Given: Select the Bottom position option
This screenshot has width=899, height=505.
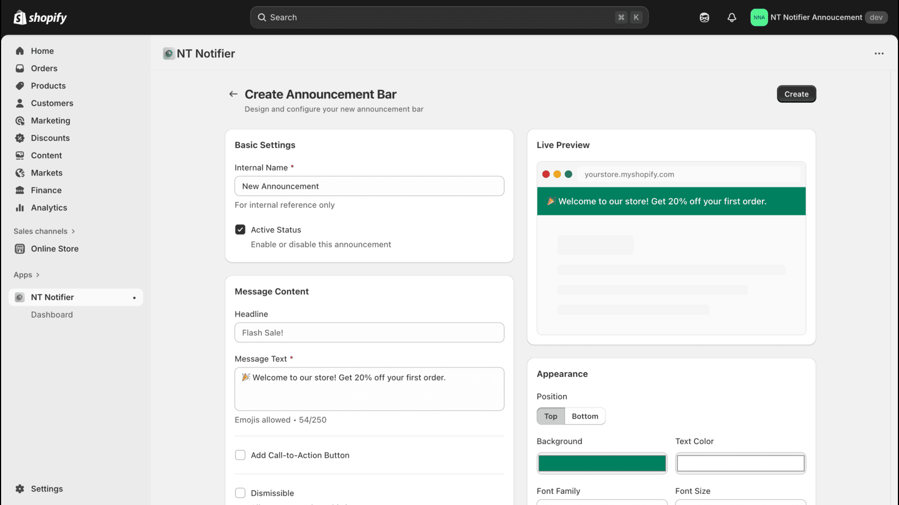Looking at the screenshot, I should (x=585, y=416).
